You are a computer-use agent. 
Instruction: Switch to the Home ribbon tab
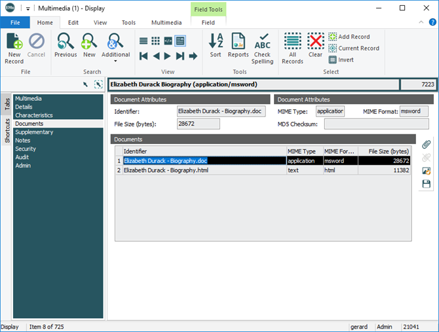(45, 22)
